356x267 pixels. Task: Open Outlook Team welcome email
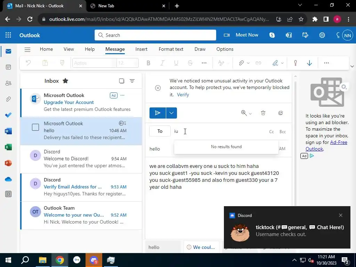(x=81, y=215)
